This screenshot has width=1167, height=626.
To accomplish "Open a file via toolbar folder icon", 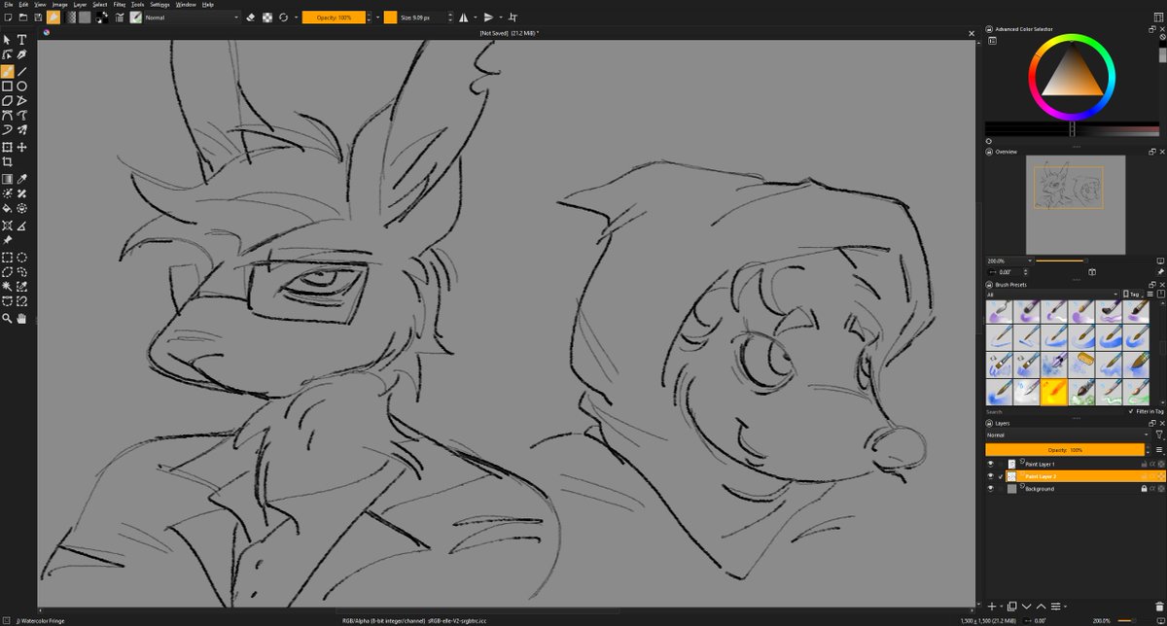I will point(22,17).
